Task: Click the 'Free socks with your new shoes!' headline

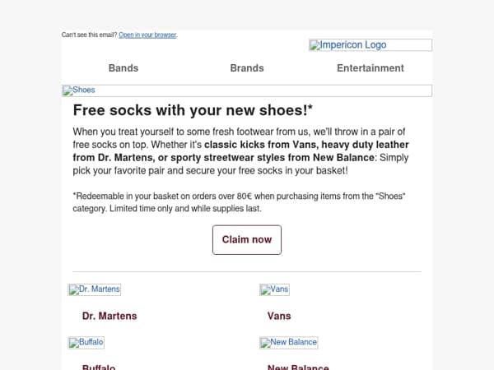Action: pos(193,110)
